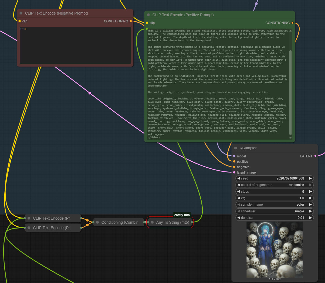Expand the lower collapsed CLIP Text Encode node
Viewport: 325px width, 283px height.
(29, 228)
